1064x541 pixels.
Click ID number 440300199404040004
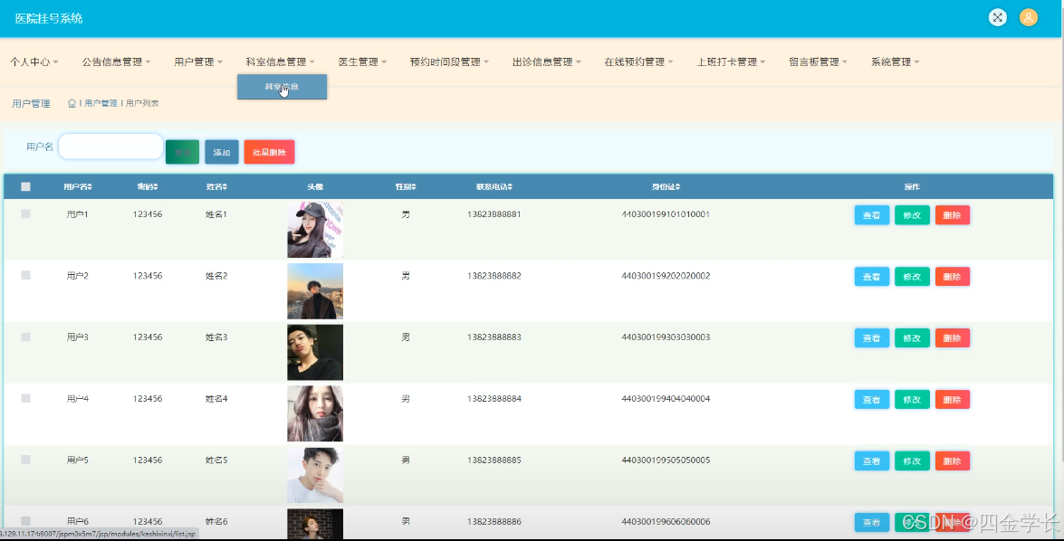666,399
